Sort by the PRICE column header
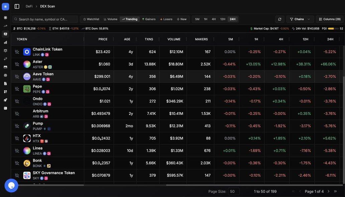The image size is (345, 197). click(x=103, y=39)
